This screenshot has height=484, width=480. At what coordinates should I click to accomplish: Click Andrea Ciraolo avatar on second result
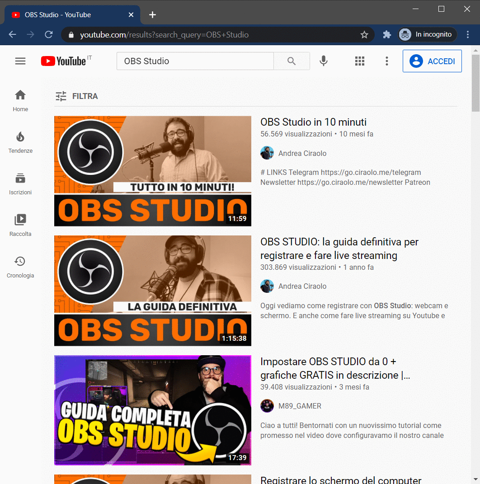[267, 286]
